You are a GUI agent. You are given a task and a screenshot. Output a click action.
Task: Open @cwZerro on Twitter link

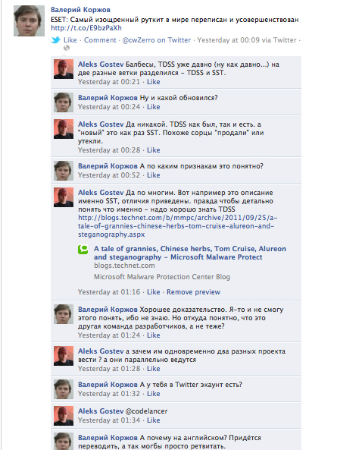(x=157, y=40)
